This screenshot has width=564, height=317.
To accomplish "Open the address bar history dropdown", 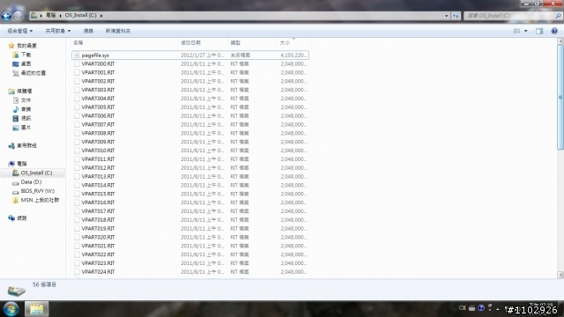I will pos(447,16).
